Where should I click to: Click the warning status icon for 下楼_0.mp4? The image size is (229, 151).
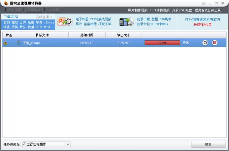(x=5, y=43)
